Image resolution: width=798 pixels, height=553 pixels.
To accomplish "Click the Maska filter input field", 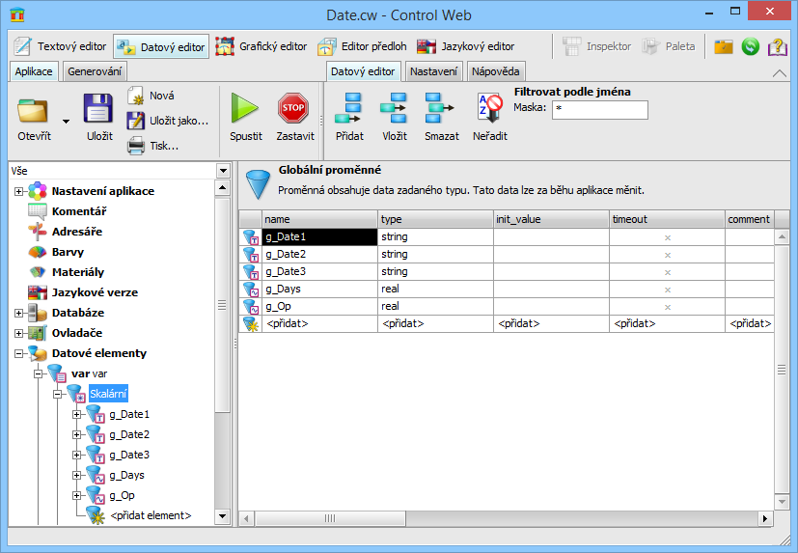I will pyautogui.click(x=599, y=109).
